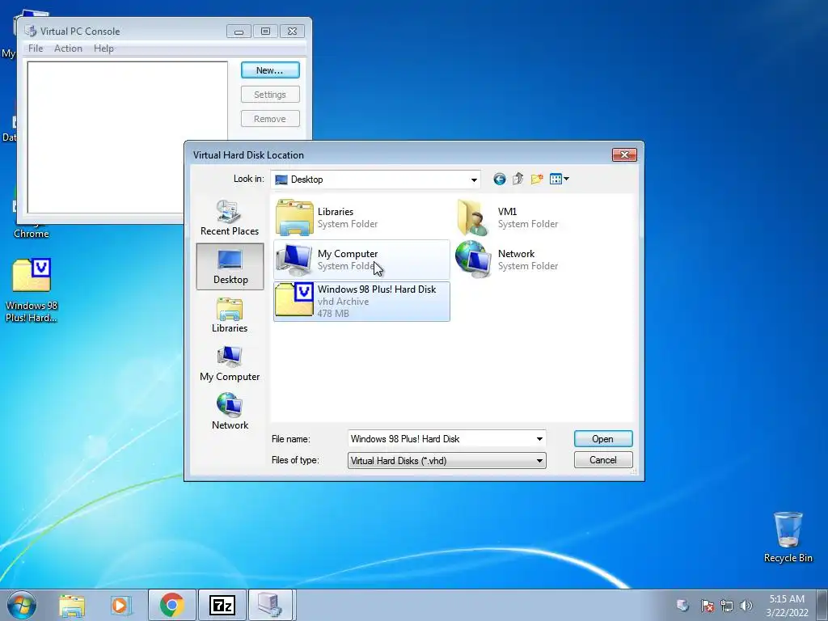Open the Windows Start menu
Image resolution: width=828 pixels, height=621 pixels.
pos(22,605)
